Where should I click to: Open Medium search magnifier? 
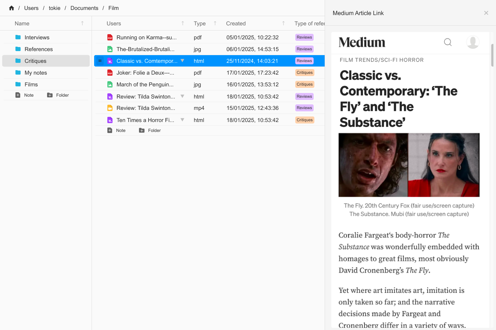pos(448,42)
